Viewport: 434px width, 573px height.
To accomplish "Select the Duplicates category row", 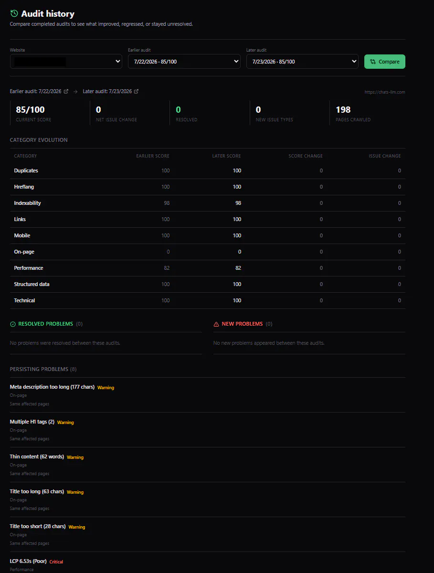I will [x=208, y=170].
